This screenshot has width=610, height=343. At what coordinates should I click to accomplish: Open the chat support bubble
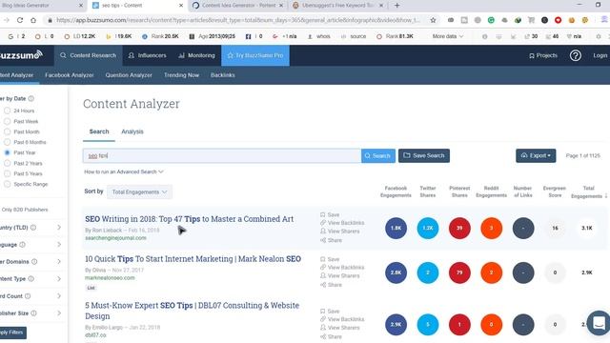coord(599,322)
